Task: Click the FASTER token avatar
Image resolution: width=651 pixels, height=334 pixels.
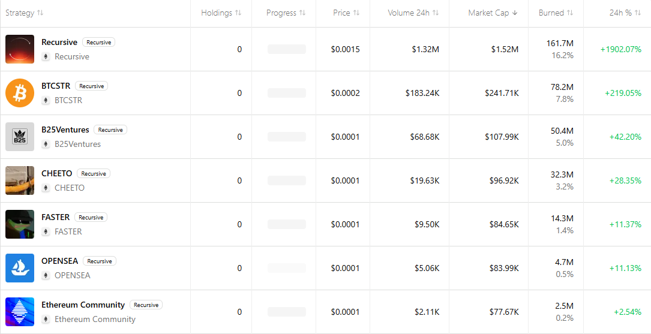Action: [20, 224]
